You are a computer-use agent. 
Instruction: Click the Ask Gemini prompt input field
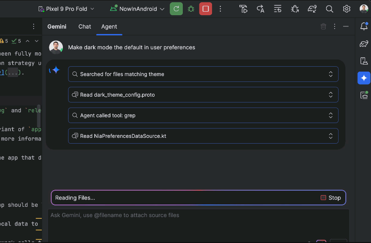coord(198,225)
